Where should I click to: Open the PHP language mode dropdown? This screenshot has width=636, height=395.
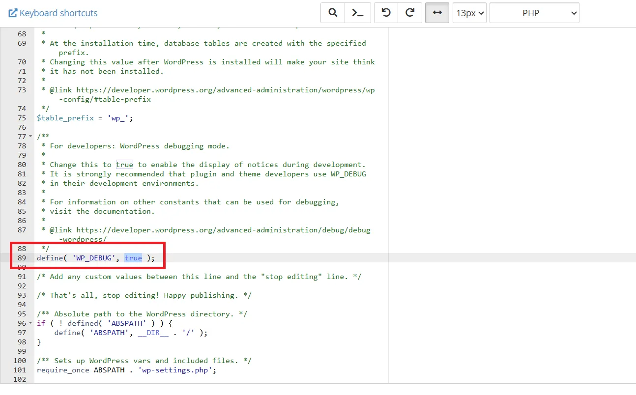coord(534,13)
